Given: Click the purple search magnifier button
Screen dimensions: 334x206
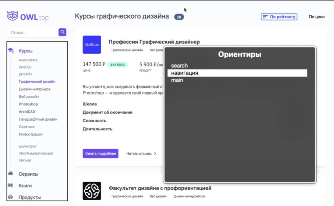Looking at the screenshot, I should (x=62, y=32).
